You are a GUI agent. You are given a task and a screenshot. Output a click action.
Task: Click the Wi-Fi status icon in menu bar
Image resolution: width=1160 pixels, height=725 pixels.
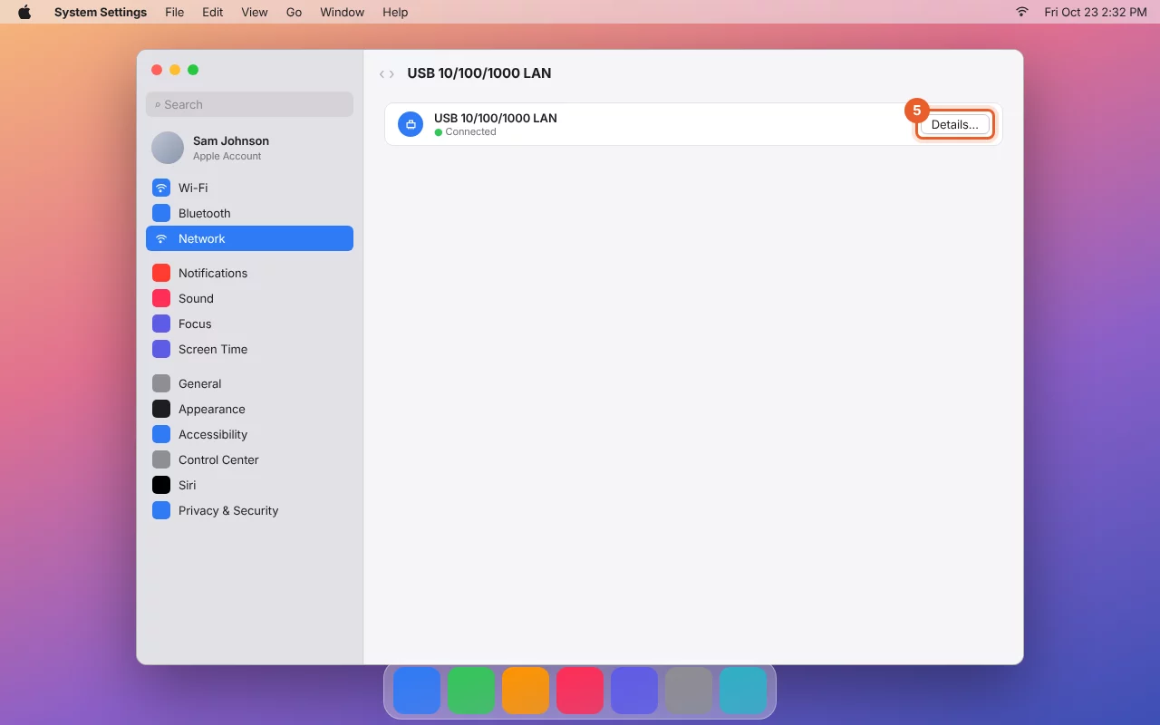pyautogui.click(x=1022, y=12)
